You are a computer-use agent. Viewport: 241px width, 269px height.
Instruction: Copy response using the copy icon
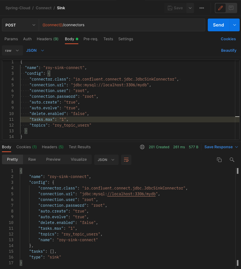[x=219, y=159]
